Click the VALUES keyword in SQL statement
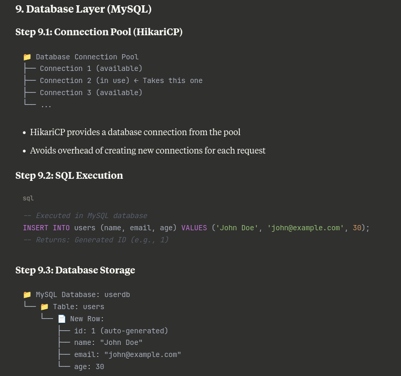Viewport: 401px width, 376px height. coord(194,228)
